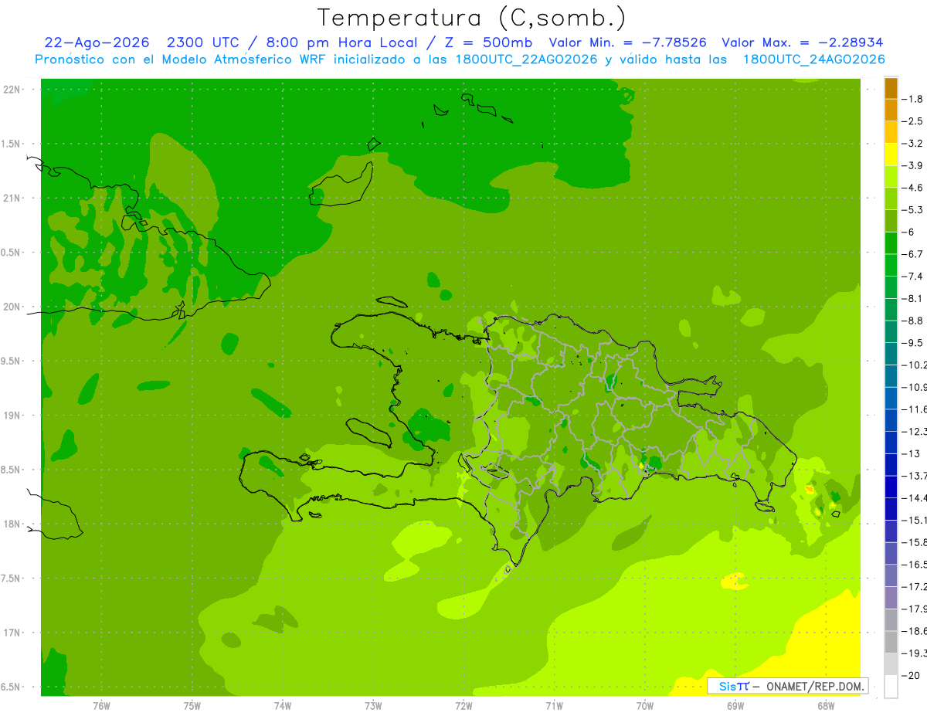Screen dimensions: 927x716
Task: Click the "70W" longitude axis label
Action: point(645,705)
